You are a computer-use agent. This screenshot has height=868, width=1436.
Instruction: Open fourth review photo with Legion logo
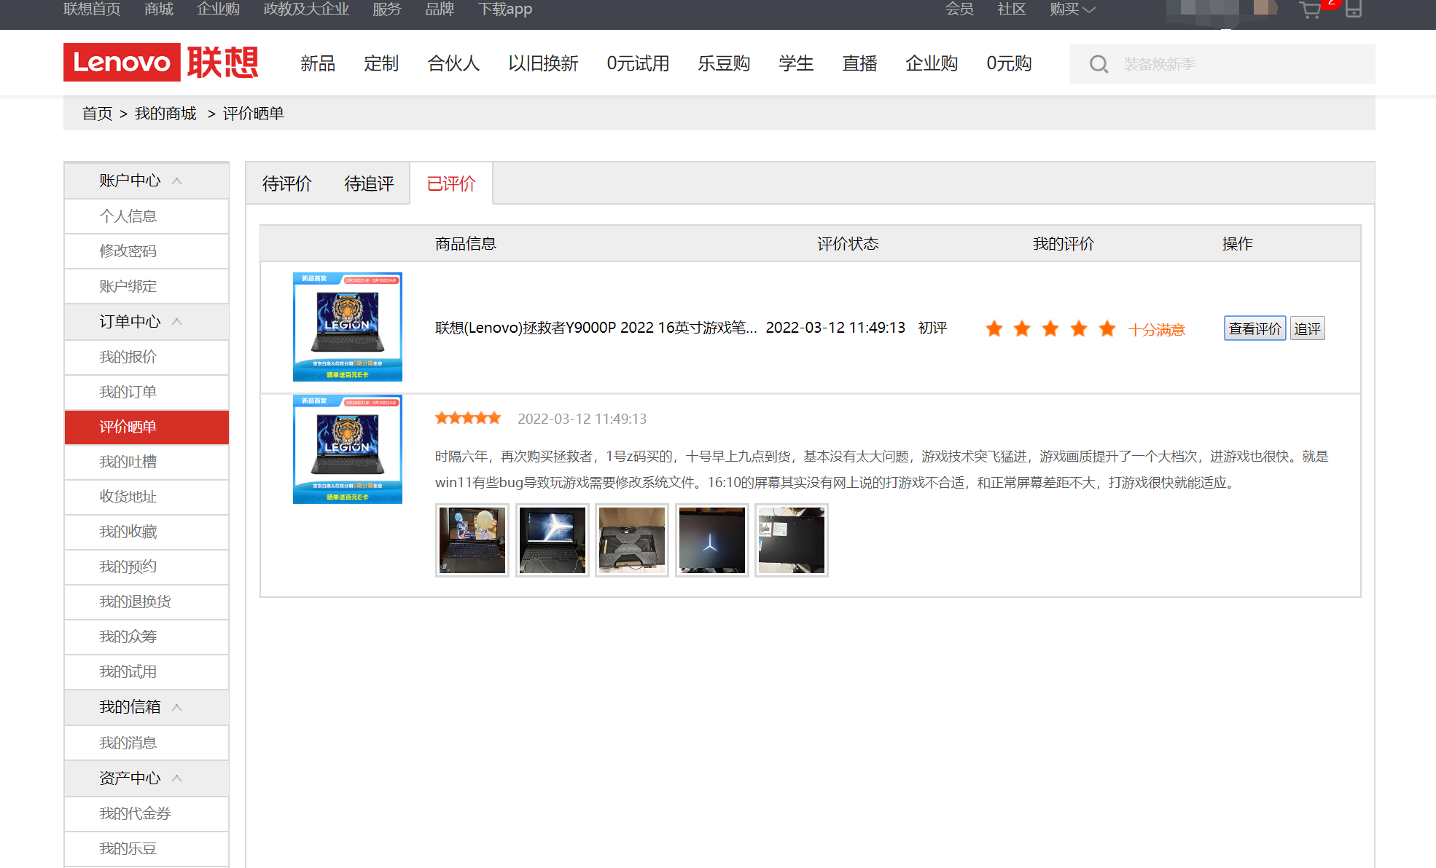click(x=712, y=540)
